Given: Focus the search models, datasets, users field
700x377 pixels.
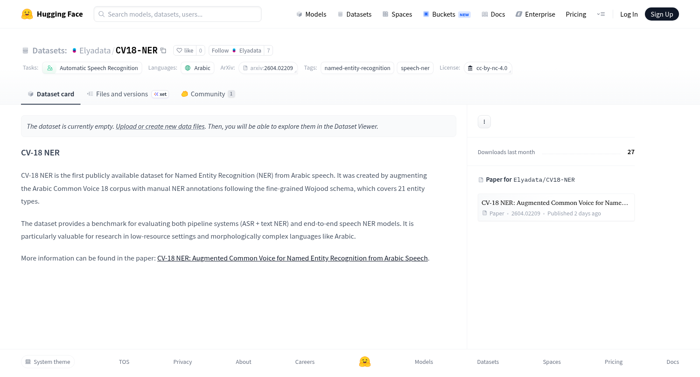Looking at the screenshot, I should click(178, 14).
